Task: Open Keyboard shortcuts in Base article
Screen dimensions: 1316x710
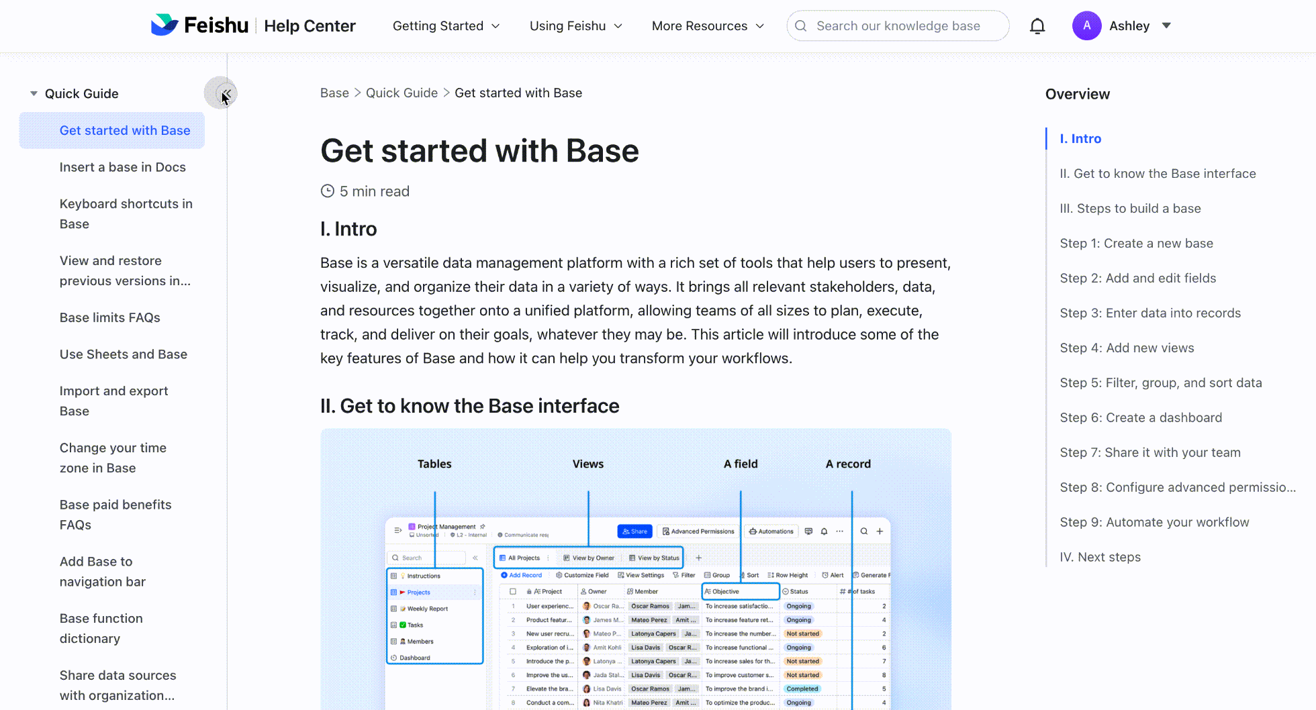Action: (x=126, y=213)
